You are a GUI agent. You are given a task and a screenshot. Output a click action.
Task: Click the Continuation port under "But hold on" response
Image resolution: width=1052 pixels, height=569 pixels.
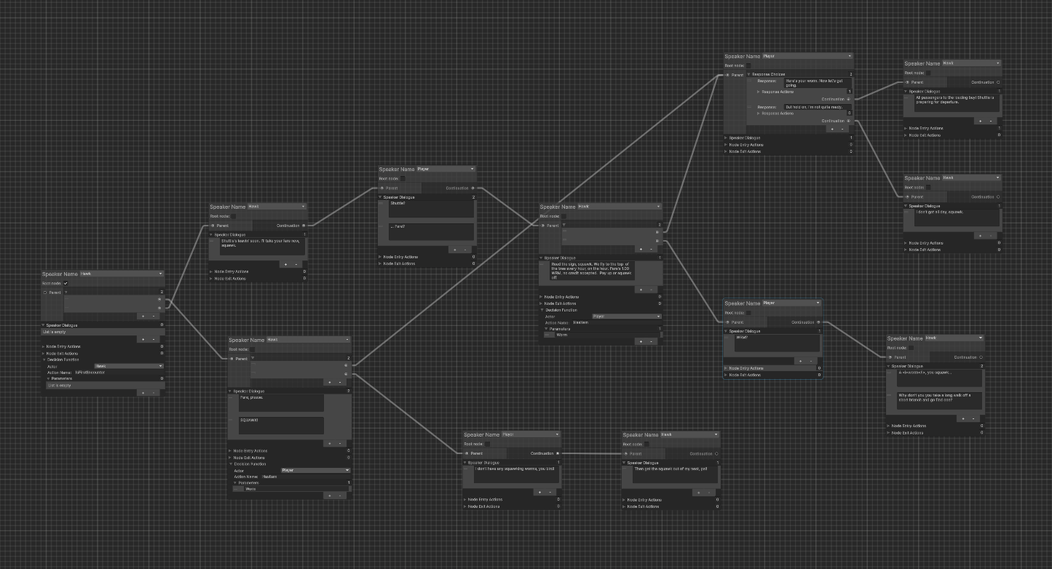(848, 121)
